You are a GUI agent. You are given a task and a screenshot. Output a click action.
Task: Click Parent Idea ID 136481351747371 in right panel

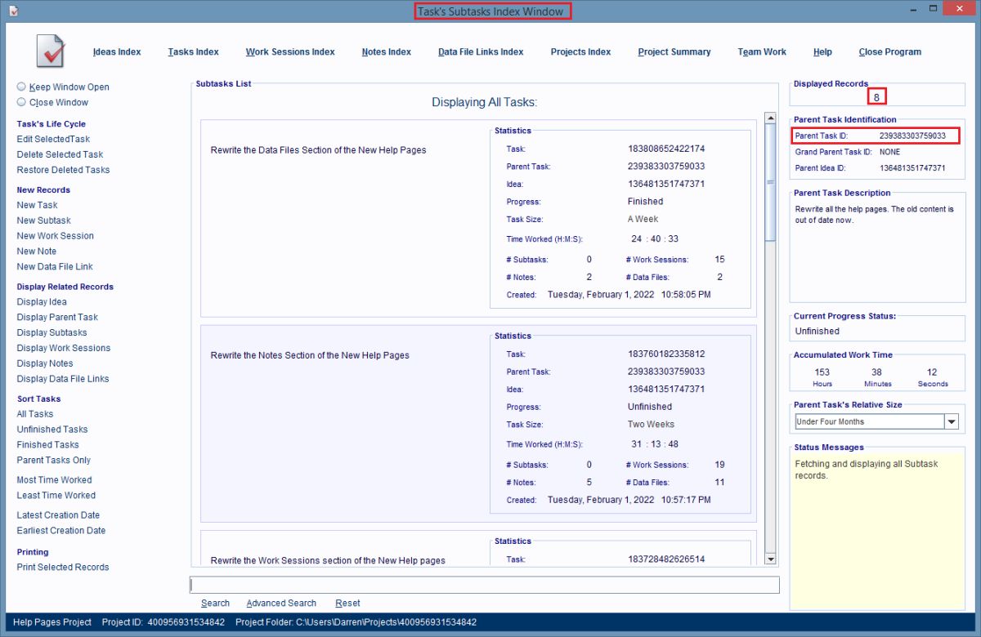[912, 168]
